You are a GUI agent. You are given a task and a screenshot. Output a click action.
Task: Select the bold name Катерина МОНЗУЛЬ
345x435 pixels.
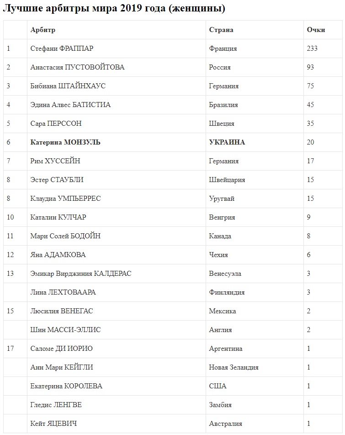(x=65, y=142)
